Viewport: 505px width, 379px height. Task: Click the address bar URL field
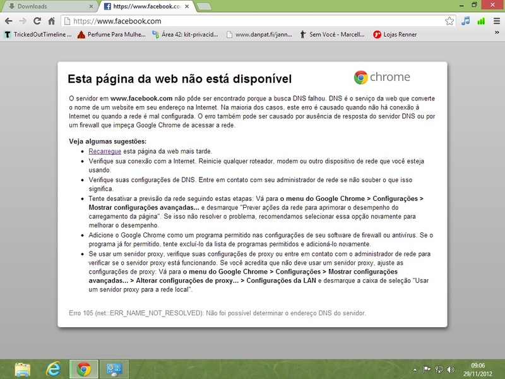(258, 21)
